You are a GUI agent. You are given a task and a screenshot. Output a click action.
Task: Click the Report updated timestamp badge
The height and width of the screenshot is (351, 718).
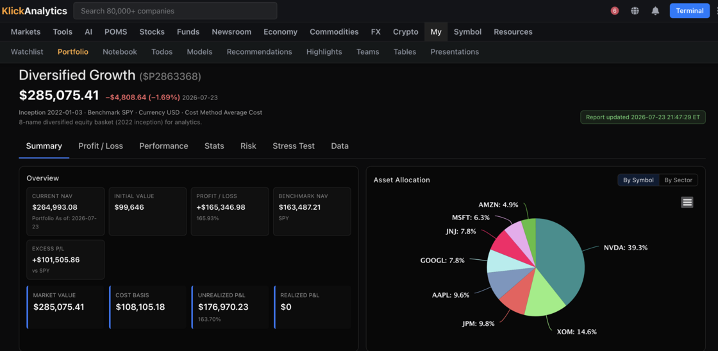coord(643,117)
